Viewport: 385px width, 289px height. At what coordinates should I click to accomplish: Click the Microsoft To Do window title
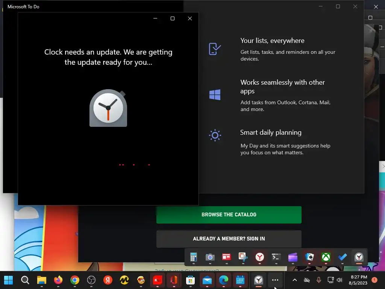(x=23, y=7)
